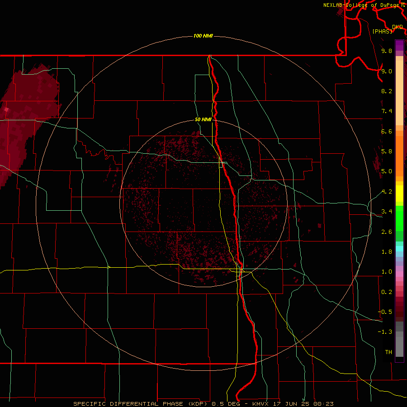Pick the gray band at the color bar bottom

pyautogui.click(x=399, y=346)
